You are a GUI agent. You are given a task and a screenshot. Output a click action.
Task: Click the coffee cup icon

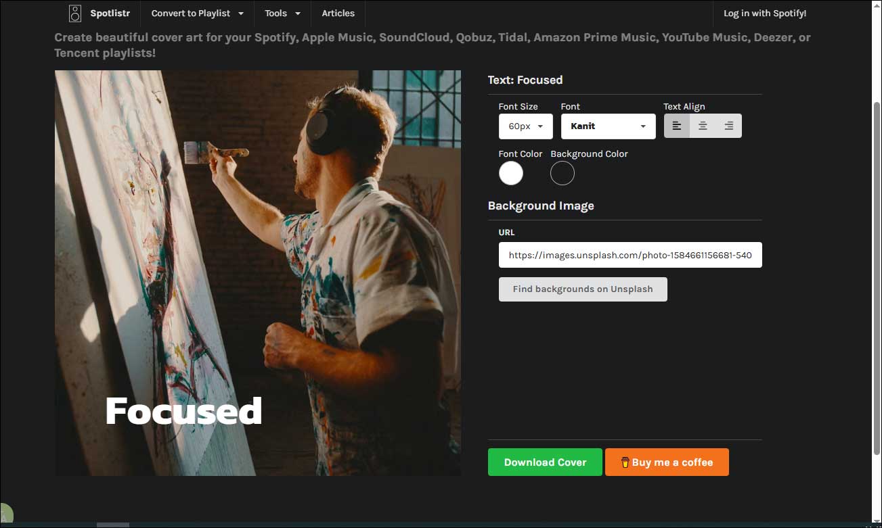click(625, 462)
